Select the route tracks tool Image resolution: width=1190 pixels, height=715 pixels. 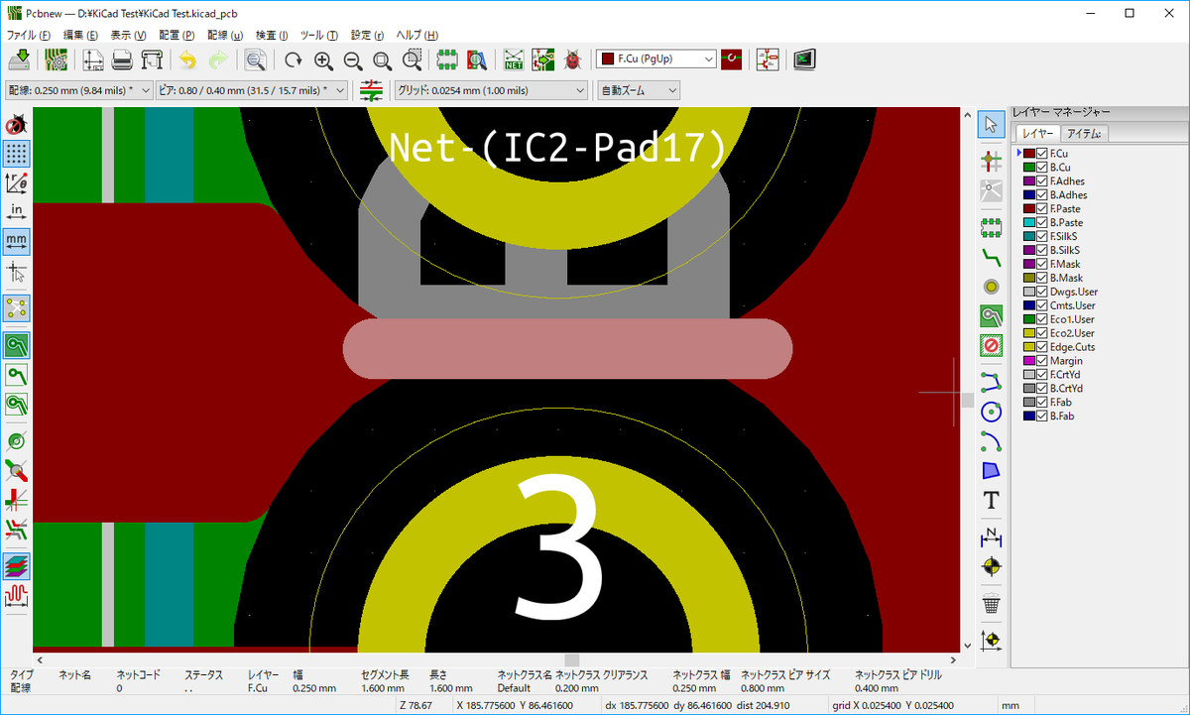[x=991, y=257]
